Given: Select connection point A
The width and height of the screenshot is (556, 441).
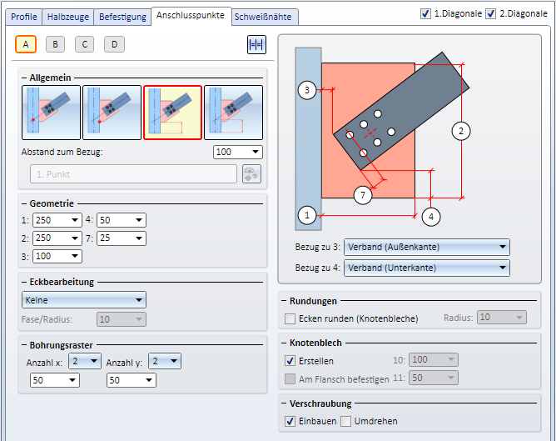Looking at the screenshot, I should [x=26, y=44].
